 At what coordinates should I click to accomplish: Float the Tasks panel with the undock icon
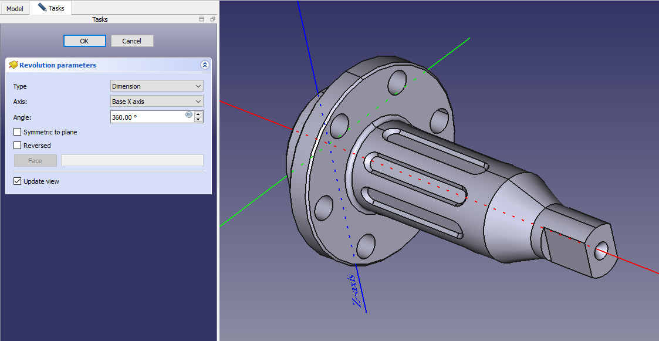pos(212,19)
